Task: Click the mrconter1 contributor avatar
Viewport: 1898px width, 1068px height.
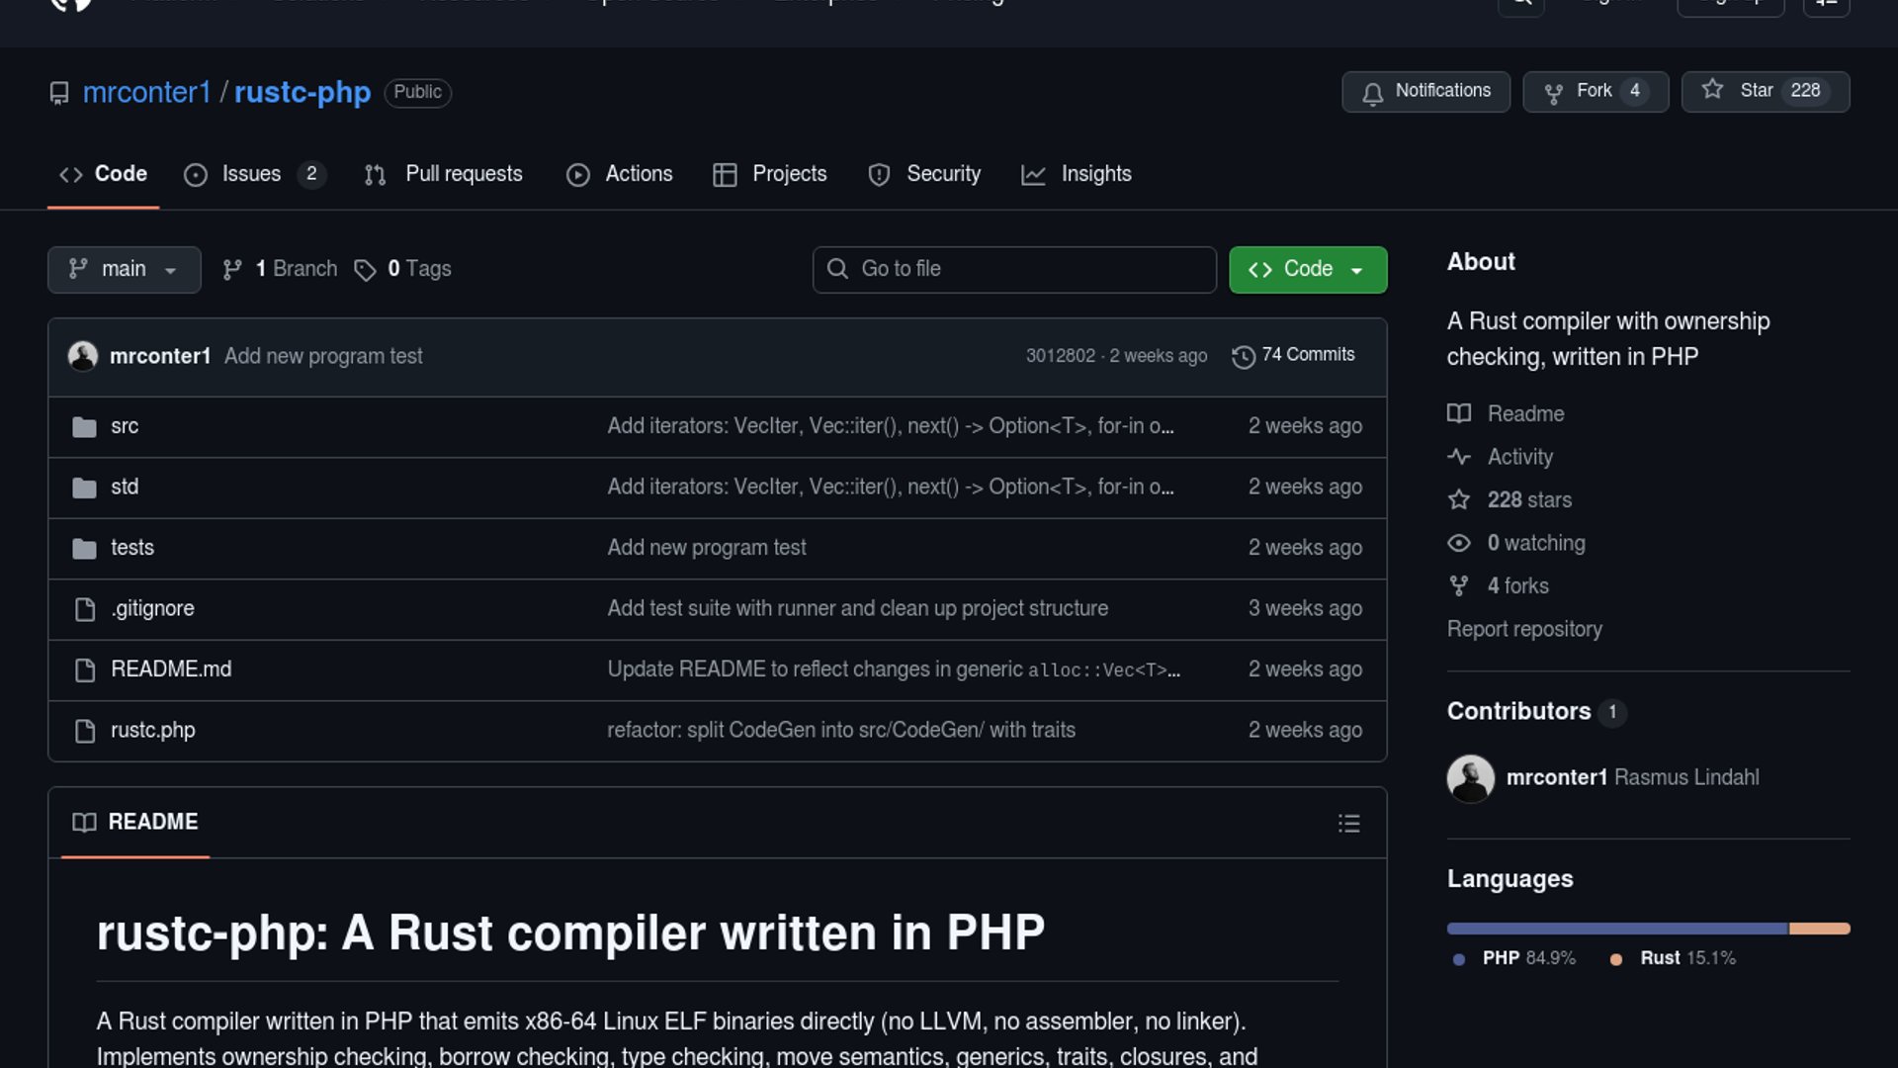Action: [1470, 778]
